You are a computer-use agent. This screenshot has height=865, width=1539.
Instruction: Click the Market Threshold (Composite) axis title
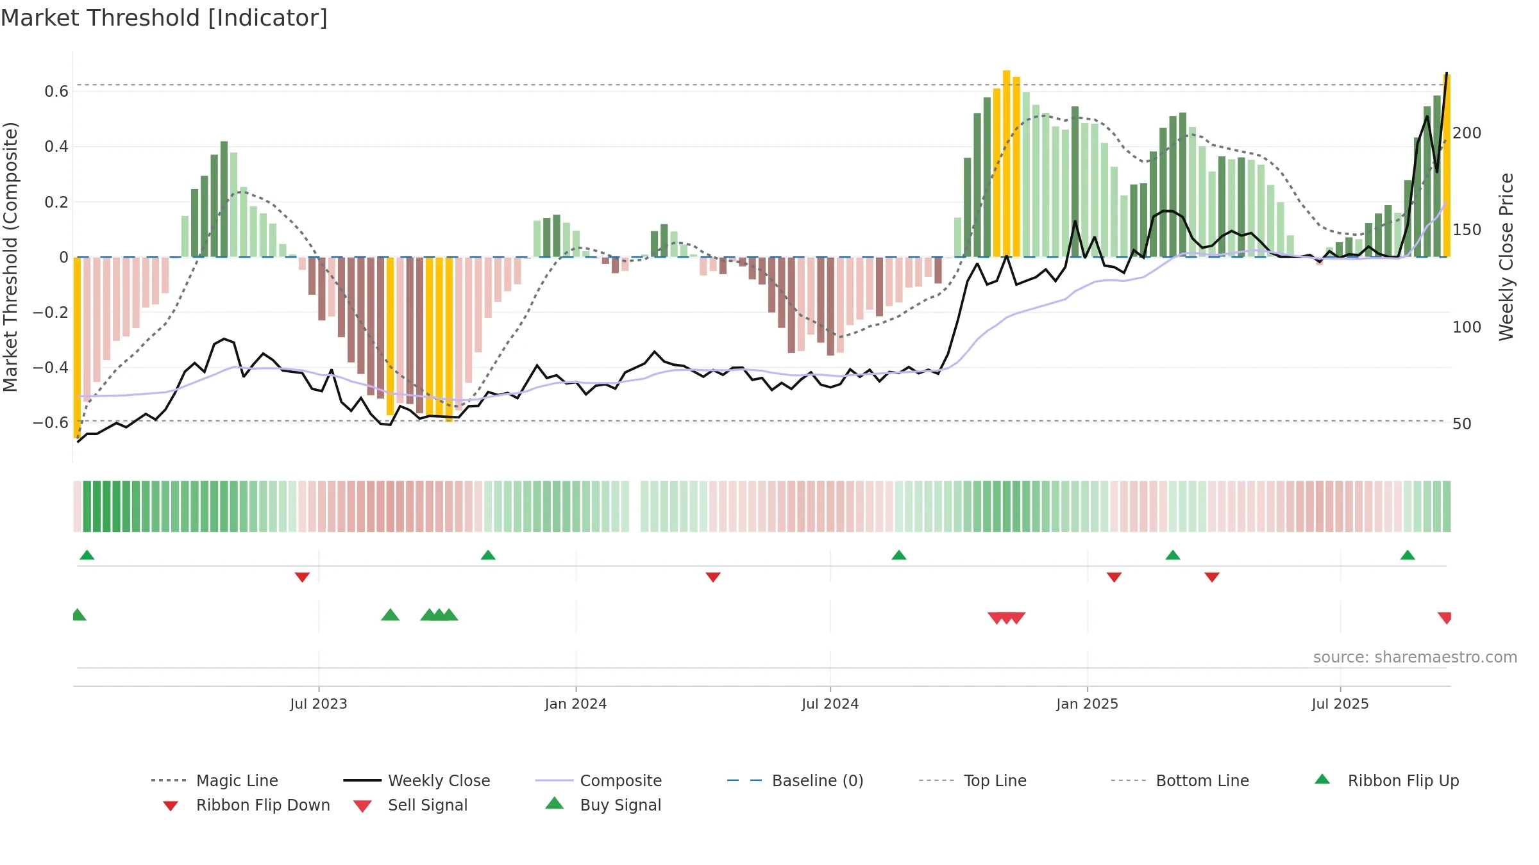click(x=10, y=257)
